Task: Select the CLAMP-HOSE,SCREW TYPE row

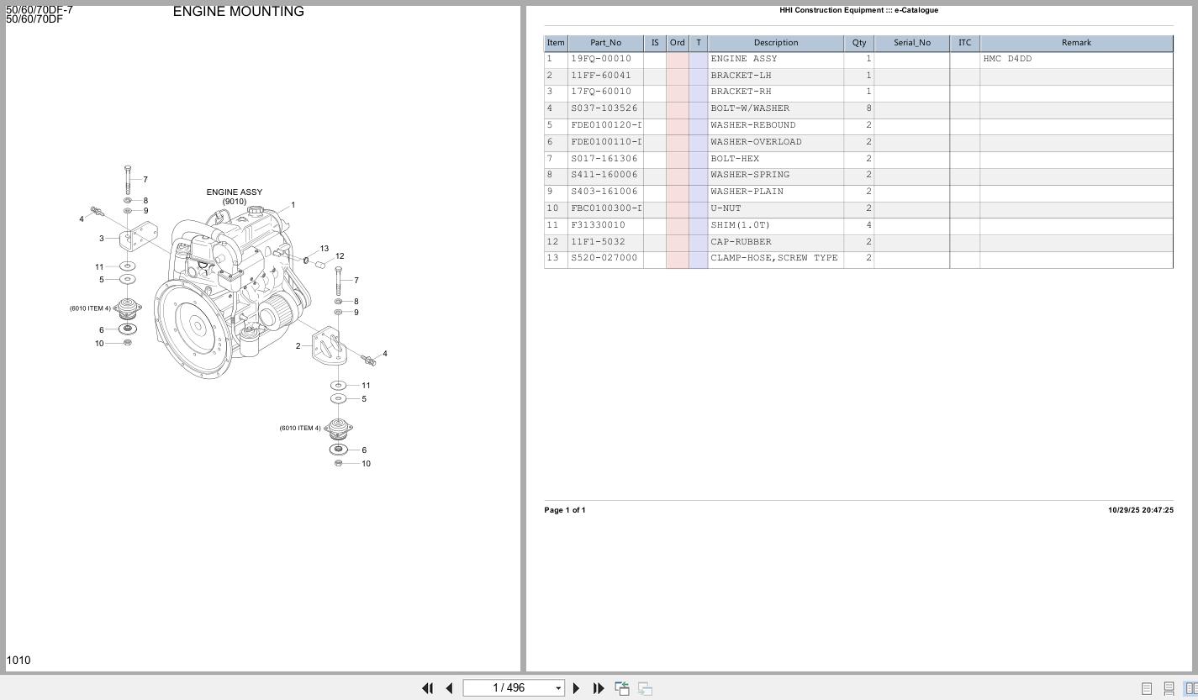Action: tap(775, 258)
